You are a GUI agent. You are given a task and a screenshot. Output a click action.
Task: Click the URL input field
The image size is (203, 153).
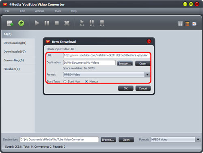[106, 55]
